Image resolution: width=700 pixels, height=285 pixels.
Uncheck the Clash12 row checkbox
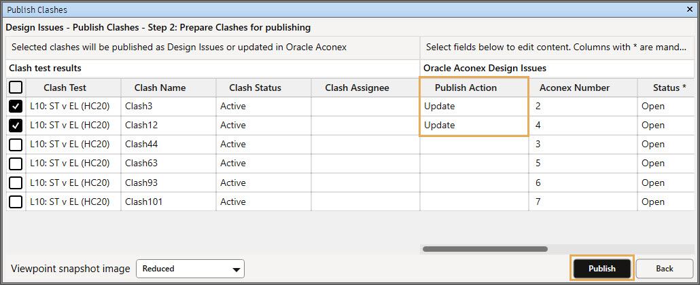pyautogui.click(x=16, y=126)
